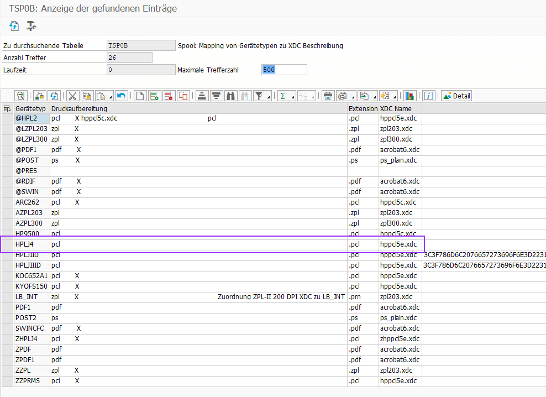
Task: Click the Insert row icon with green plus
Action: pyautogui.click(x=154, y=96)
